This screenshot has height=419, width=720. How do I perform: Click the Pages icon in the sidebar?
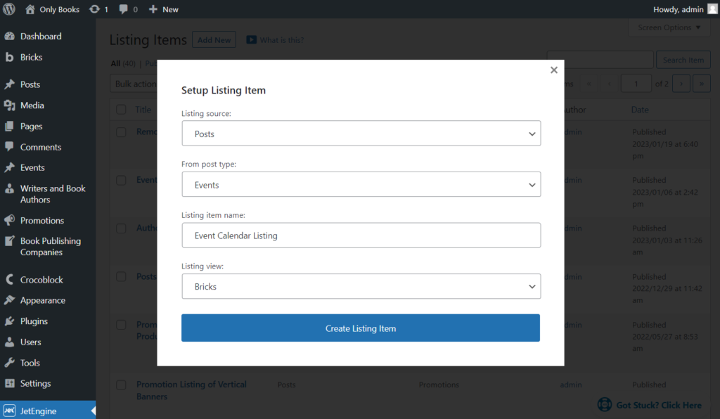[9, 127]
